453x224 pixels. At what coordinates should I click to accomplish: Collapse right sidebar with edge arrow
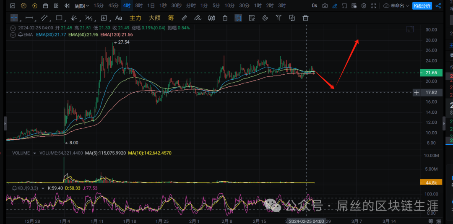pos(444,123)
